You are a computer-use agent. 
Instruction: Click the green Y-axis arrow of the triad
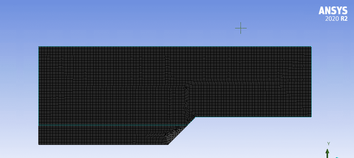[327, 153]
